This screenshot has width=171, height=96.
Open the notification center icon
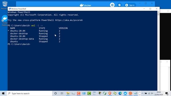(x=167, y=93)
